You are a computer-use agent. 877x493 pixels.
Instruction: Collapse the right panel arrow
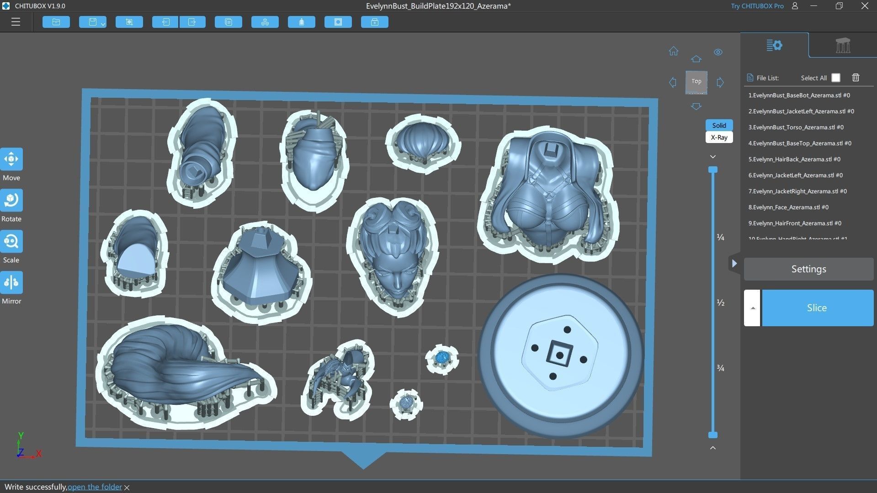[x=734, y=264]
